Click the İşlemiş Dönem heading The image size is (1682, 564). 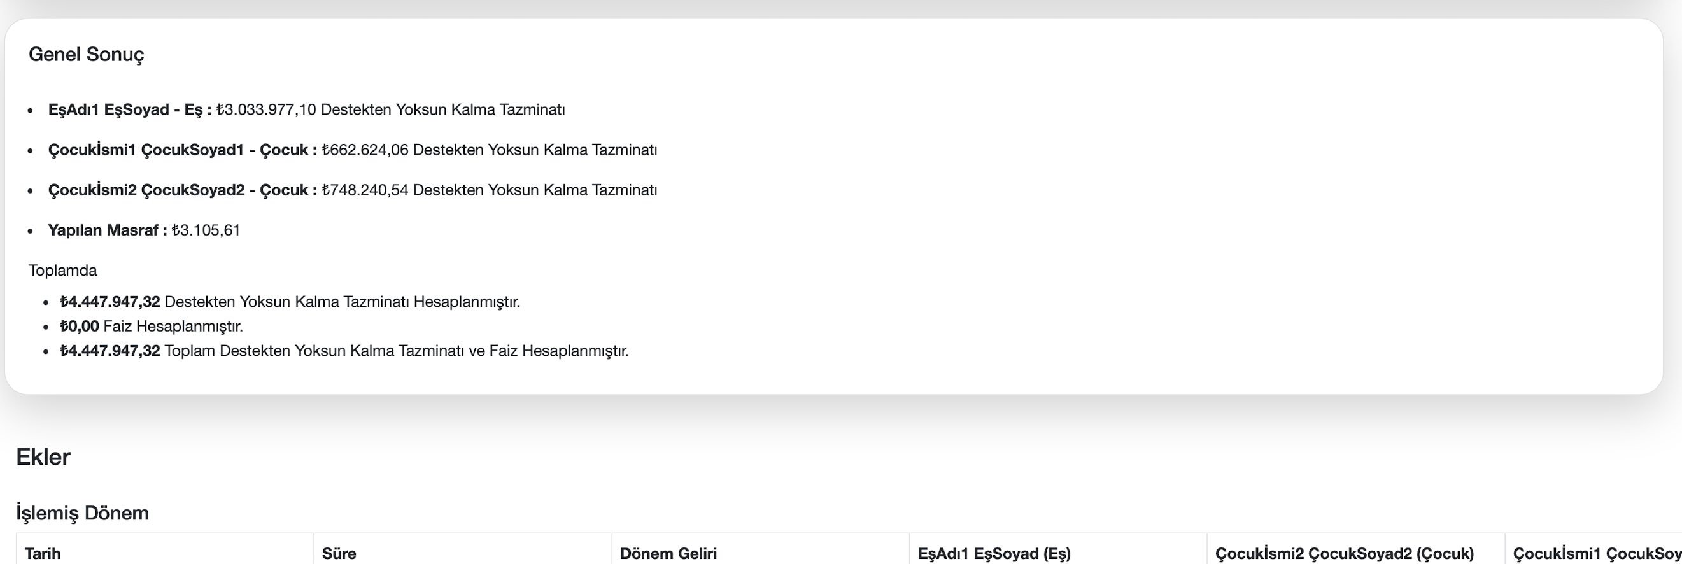tap(82, 513)
